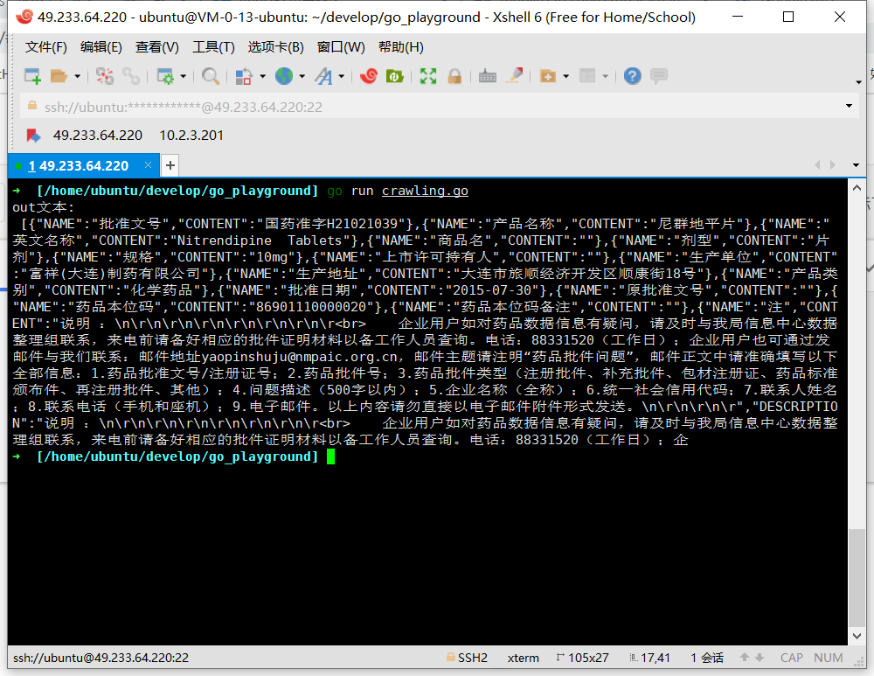Expand the Encoding globe dropdown arrow
This screenshot has width=874, height=676.
coord(302,76)
